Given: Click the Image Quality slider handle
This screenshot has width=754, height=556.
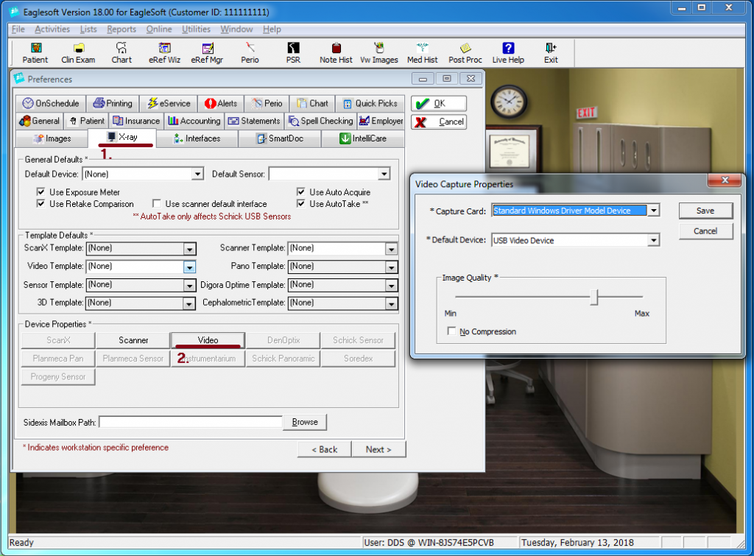Looking at the screenshot, I should 594,298.
